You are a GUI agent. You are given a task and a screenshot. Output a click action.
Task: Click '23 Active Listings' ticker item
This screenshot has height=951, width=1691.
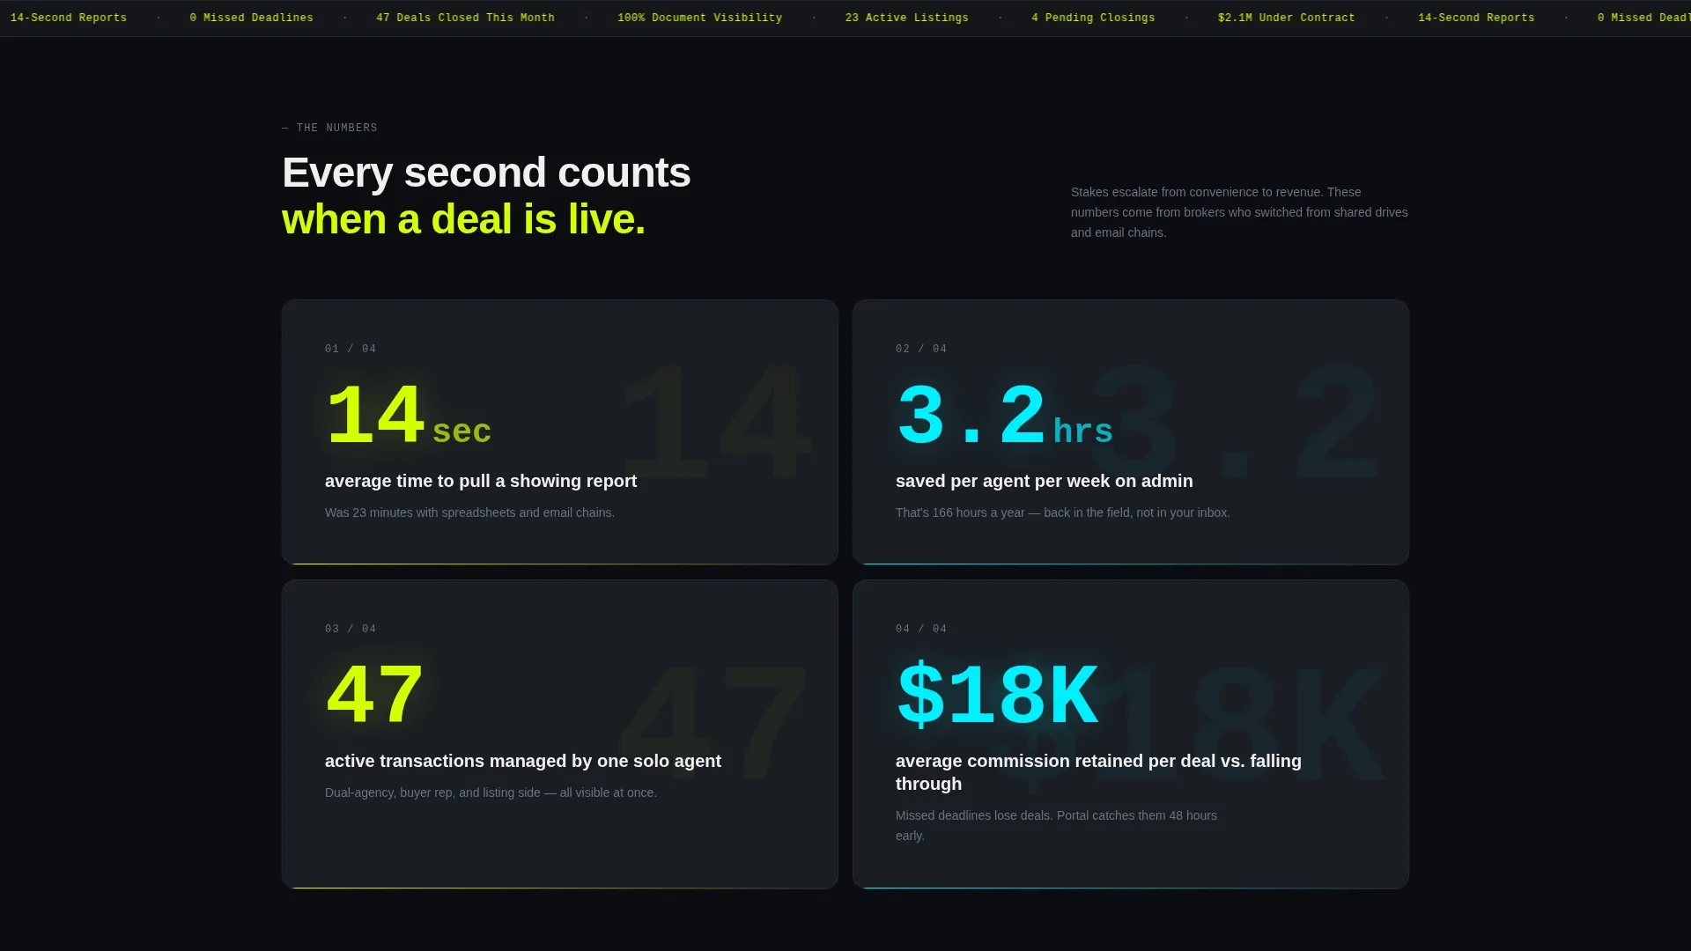(906, 18)
